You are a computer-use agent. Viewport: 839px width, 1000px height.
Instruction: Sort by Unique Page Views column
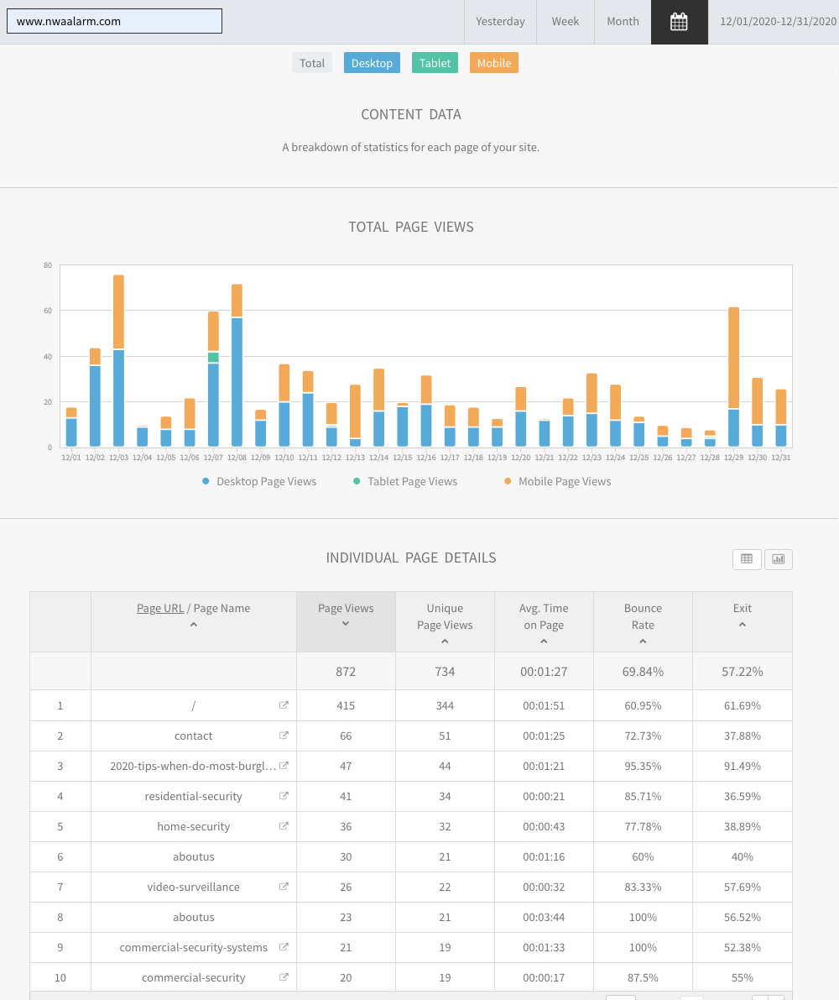(x=445, y=622)
